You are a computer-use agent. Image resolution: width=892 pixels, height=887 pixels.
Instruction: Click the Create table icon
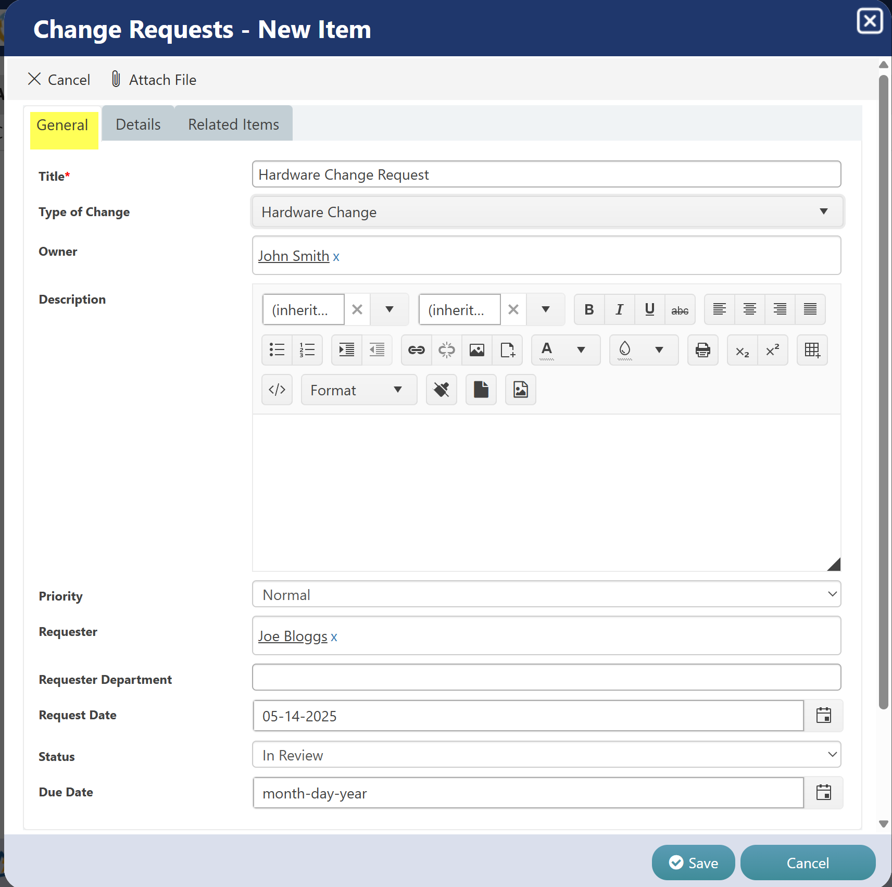(x=812, y=350)
